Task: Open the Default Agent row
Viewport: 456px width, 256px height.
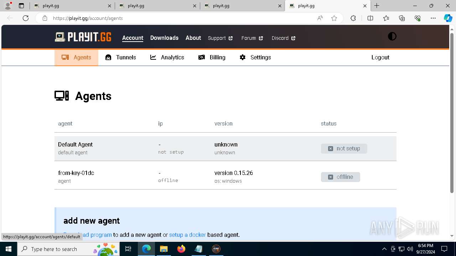Action: pos(225,148)
